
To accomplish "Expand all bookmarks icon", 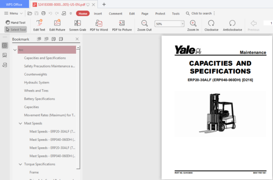I will [x=39, y=39].
